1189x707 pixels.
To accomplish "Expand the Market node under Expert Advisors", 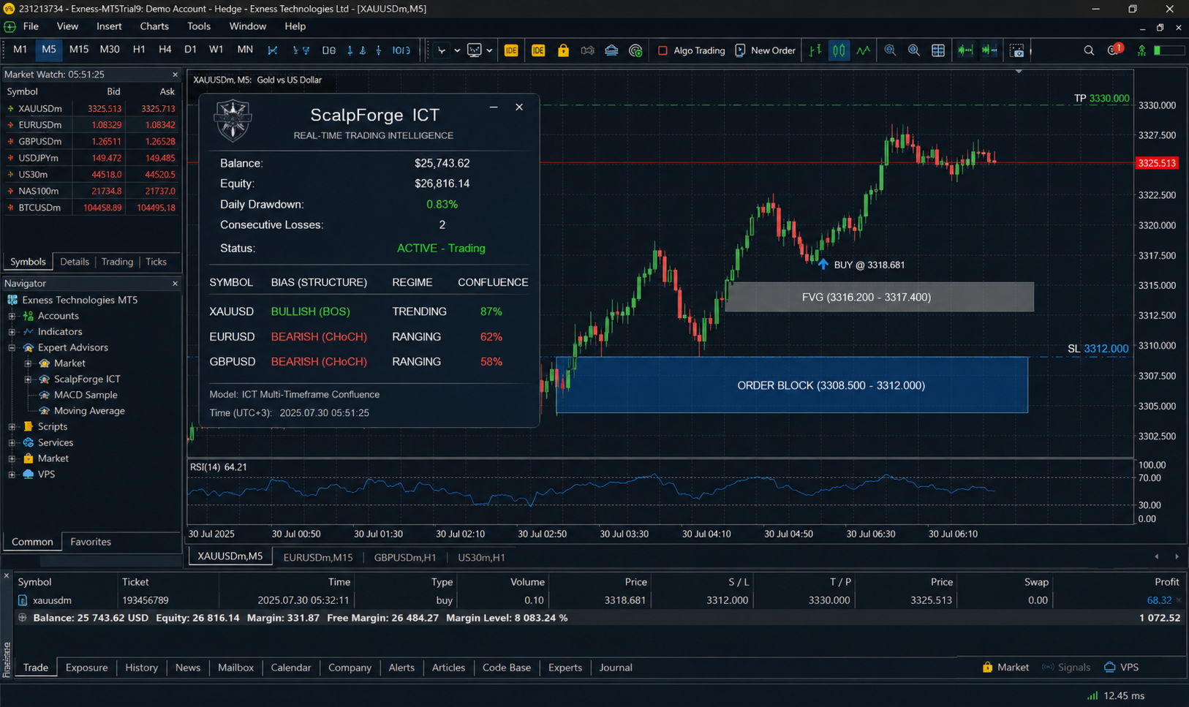I will [28, 363].
